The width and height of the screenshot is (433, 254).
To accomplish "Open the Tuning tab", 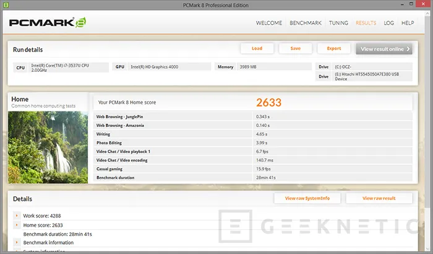I will point(338,23).
